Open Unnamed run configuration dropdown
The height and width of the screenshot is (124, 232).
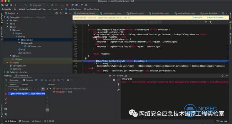point(37,5)
